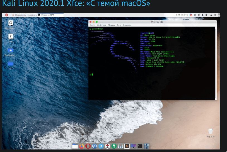This screenshot has width=227, height=152.
Task: Click the 'GPU: GeForce GTX 650' line
Action: pos(151,64)
